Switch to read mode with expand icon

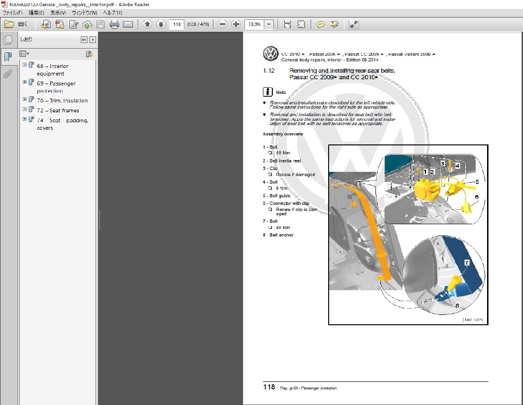coord(354,25)
